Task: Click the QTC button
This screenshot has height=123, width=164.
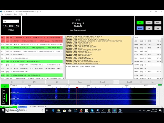Action: tap(34, 82)
